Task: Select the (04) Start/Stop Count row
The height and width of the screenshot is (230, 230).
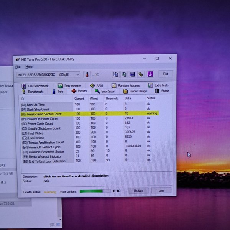Action: point(89,109)
